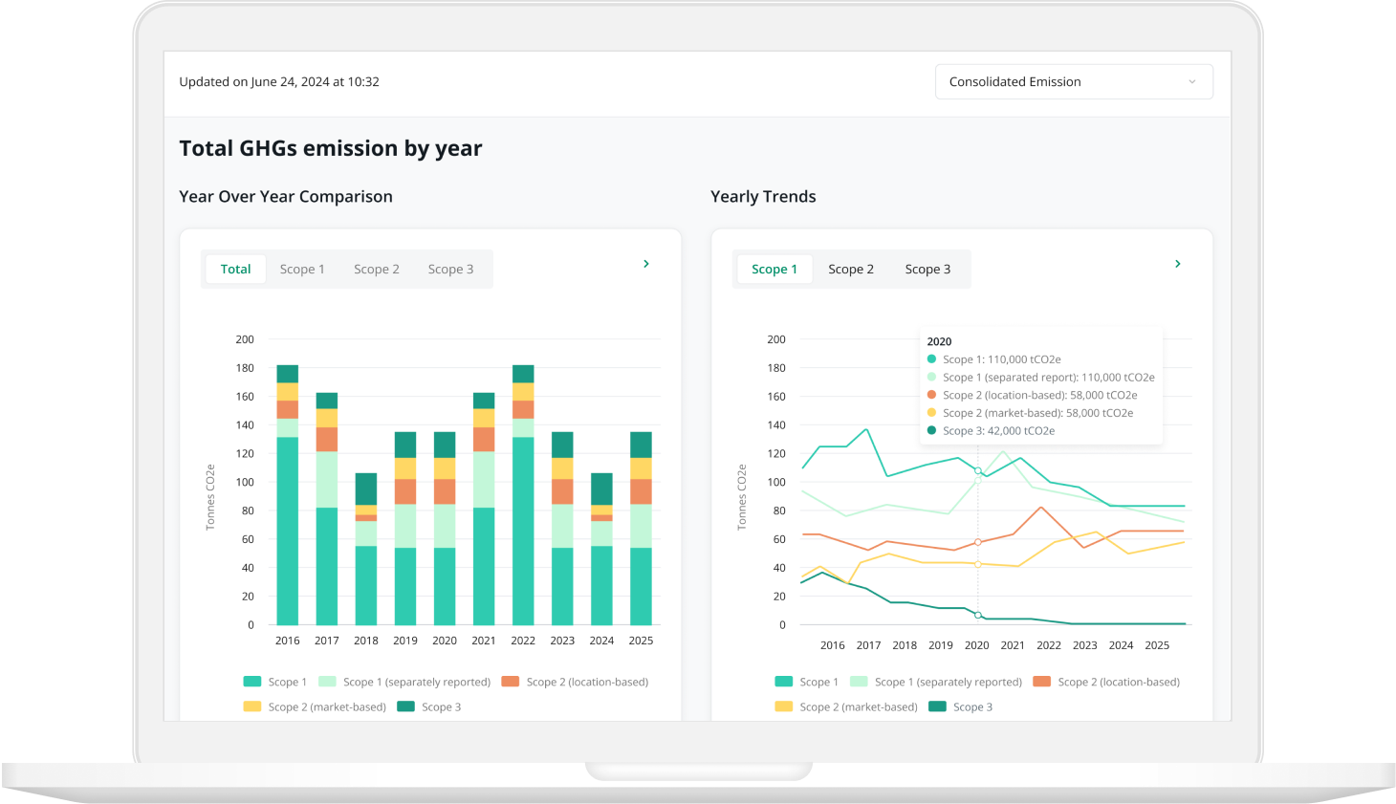
Task: Toggle Scope 2 (location-based) legend in bar chart
Action: (575, 682)
